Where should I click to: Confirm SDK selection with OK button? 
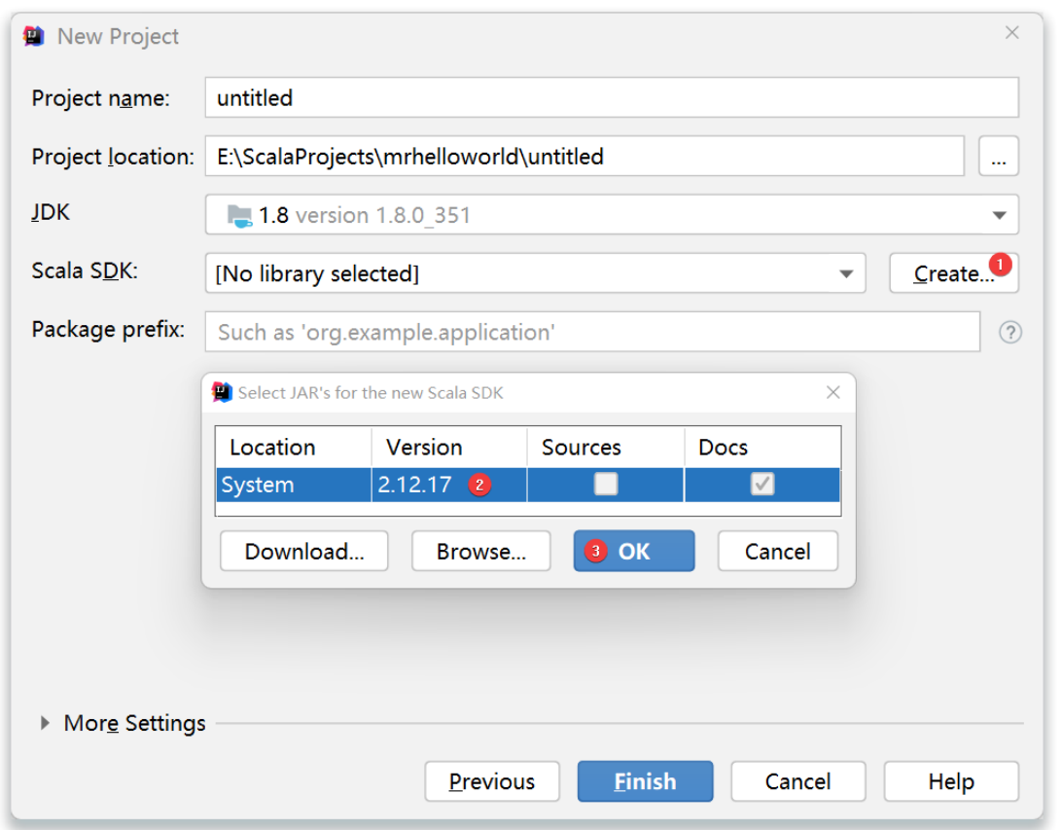[634, 551]
